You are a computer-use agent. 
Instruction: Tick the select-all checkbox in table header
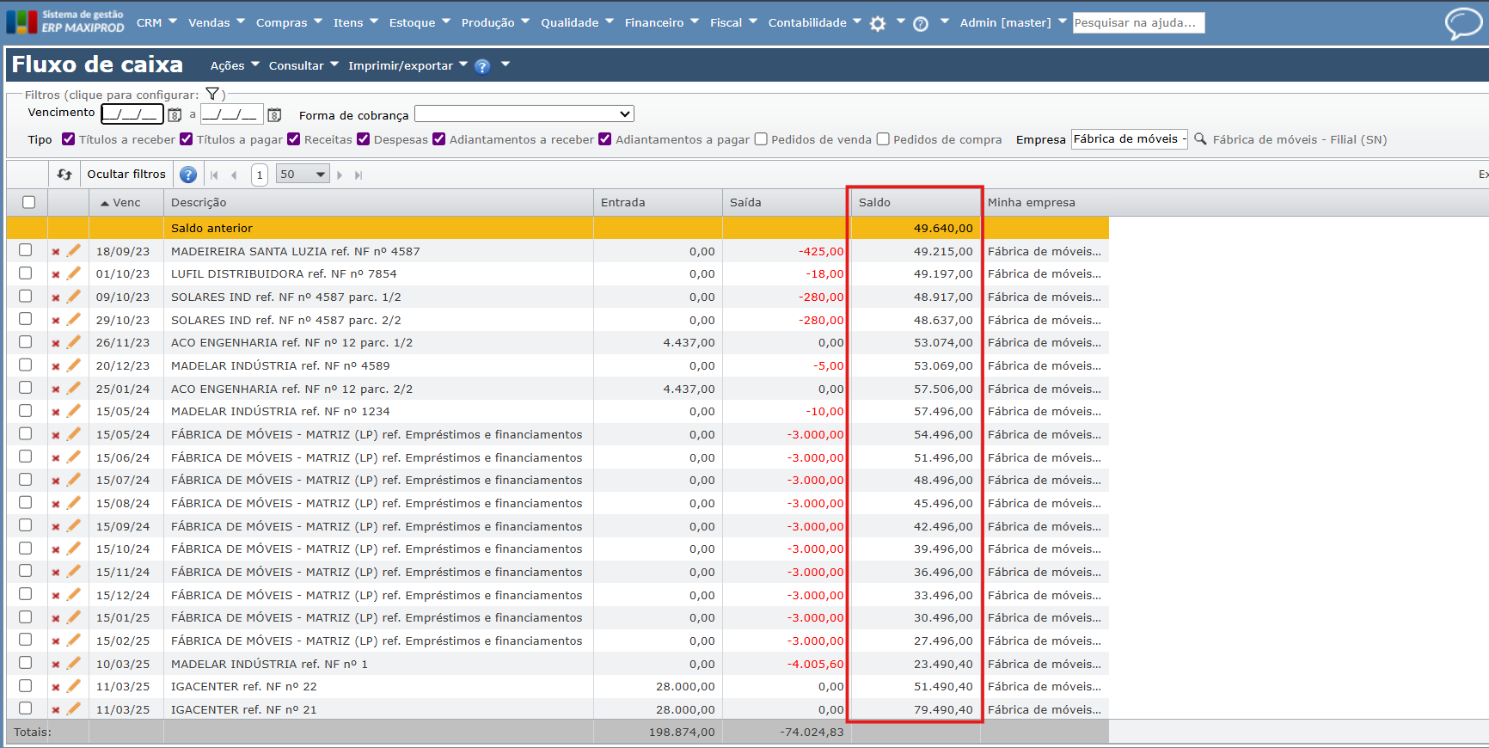[x=29, y=202]
